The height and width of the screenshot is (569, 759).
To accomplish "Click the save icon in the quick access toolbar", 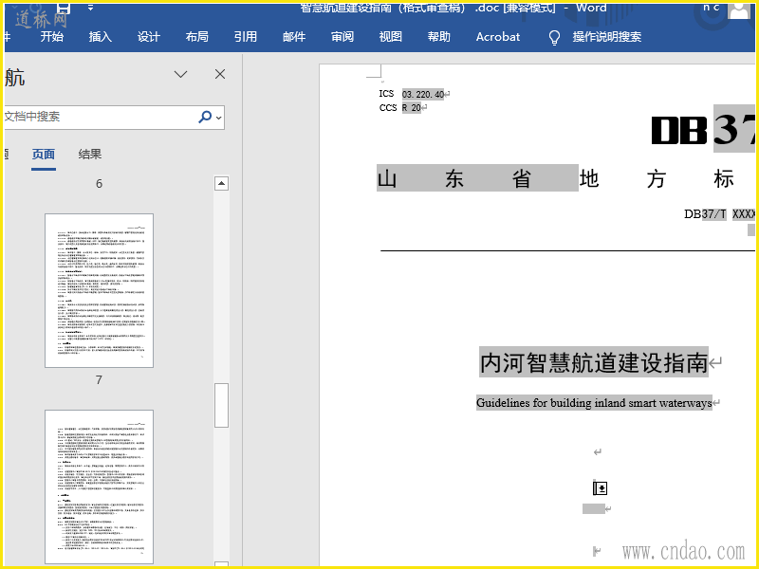I will (x=64, y=8).
